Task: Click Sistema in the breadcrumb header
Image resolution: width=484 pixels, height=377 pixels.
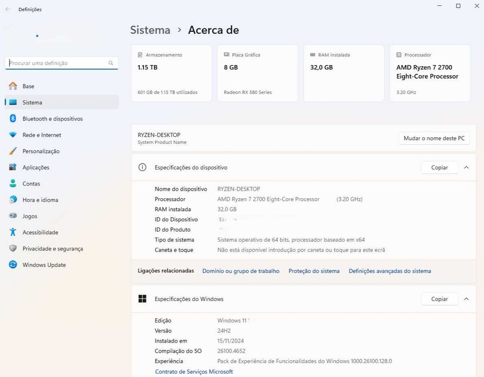Action: click(x=150, y=30)
